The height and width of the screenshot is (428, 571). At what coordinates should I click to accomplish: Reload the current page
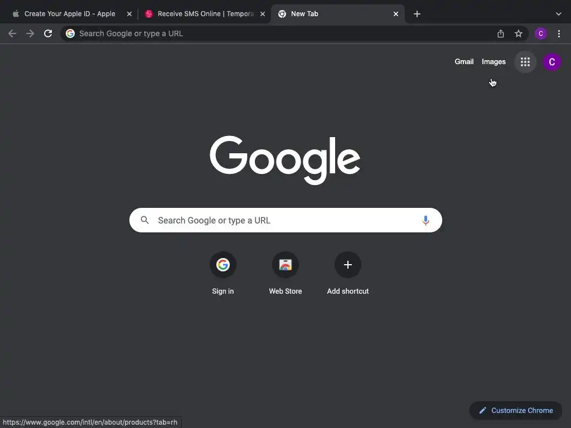[x=48, y=33]
